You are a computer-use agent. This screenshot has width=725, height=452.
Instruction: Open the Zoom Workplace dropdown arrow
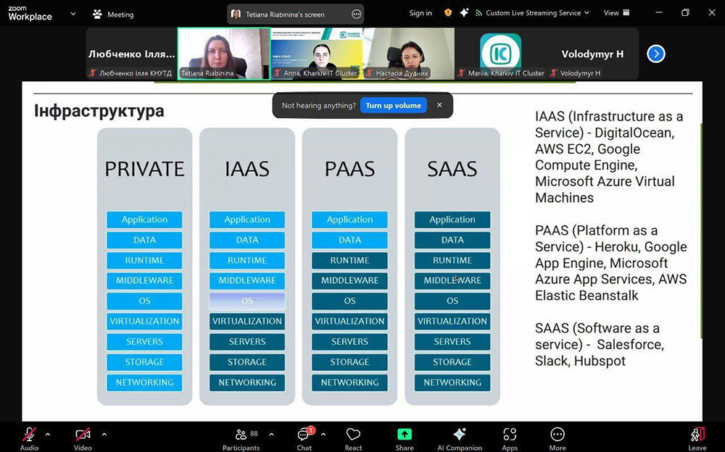[x=72, y=14]
